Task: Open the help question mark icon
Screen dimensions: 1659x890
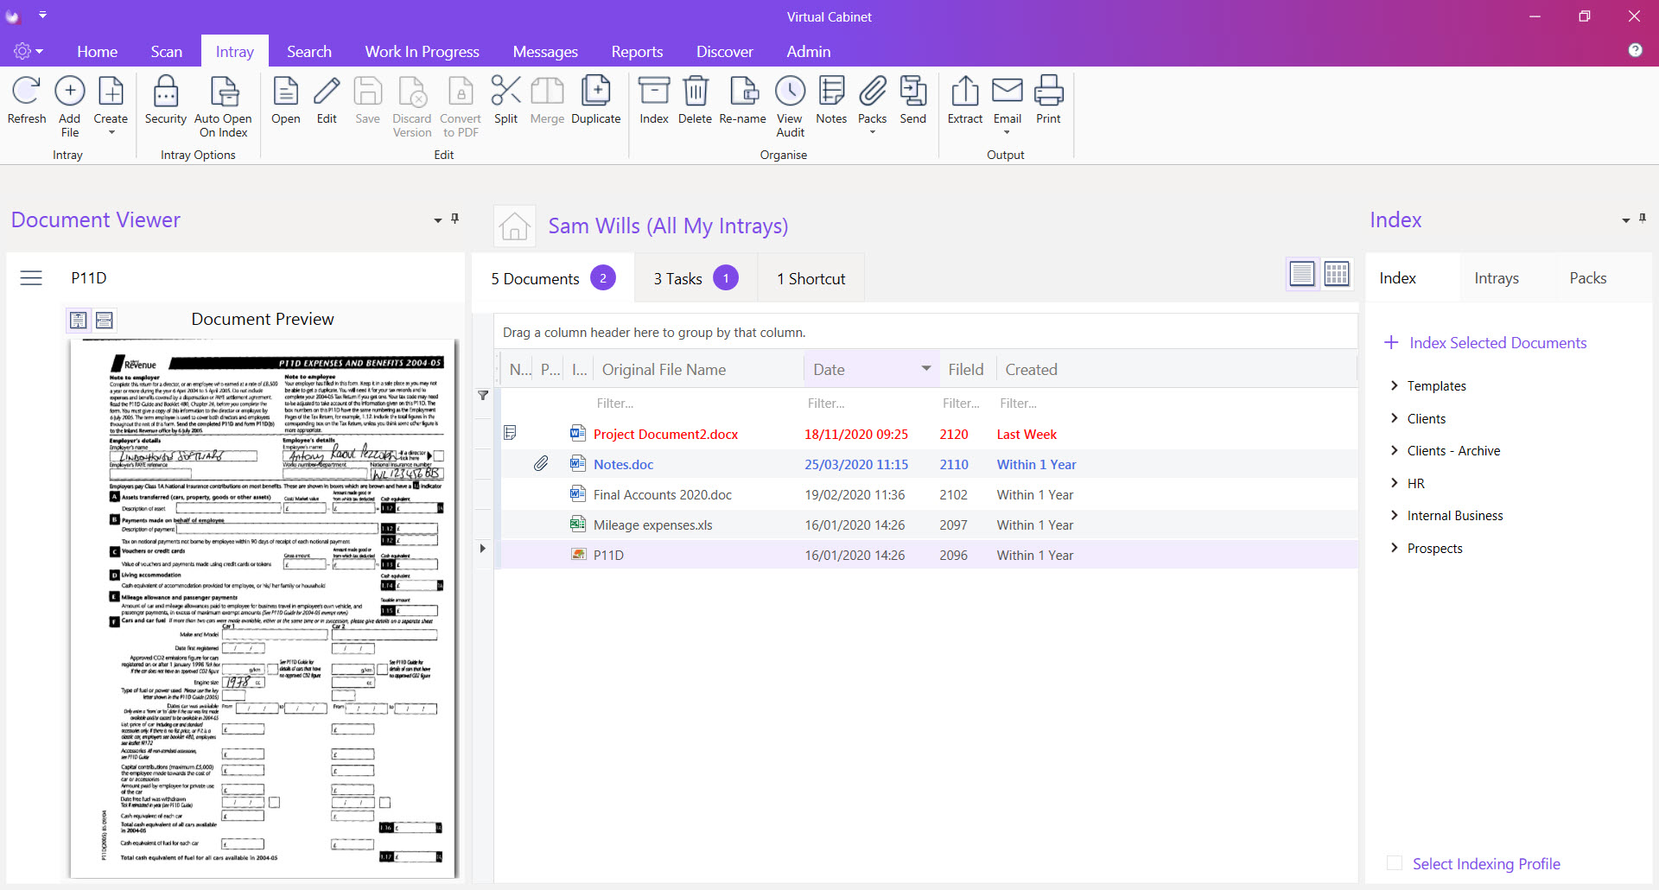Action: click(1635, 50)
